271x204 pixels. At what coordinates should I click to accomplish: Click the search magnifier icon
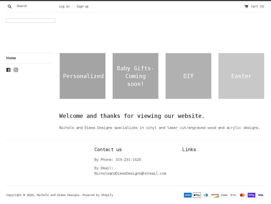tap(10, 6)
